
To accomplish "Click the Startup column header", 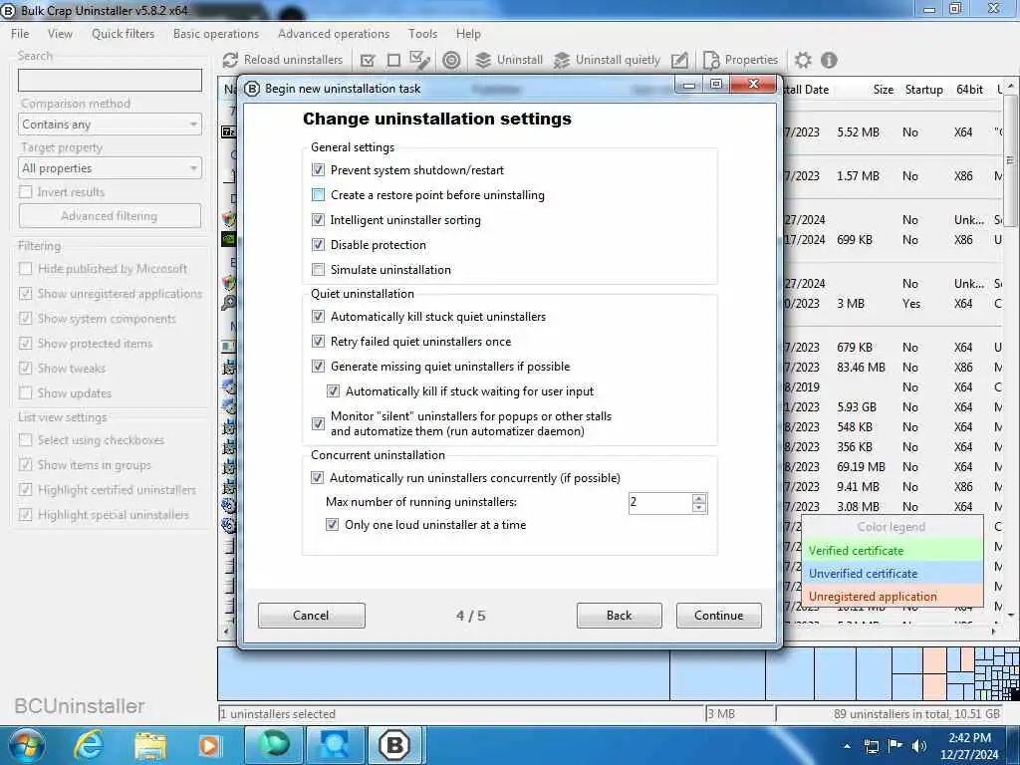I will click(x=923, y=90).
